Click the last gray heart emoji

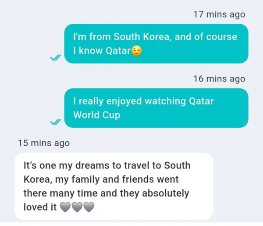[89, 207]
